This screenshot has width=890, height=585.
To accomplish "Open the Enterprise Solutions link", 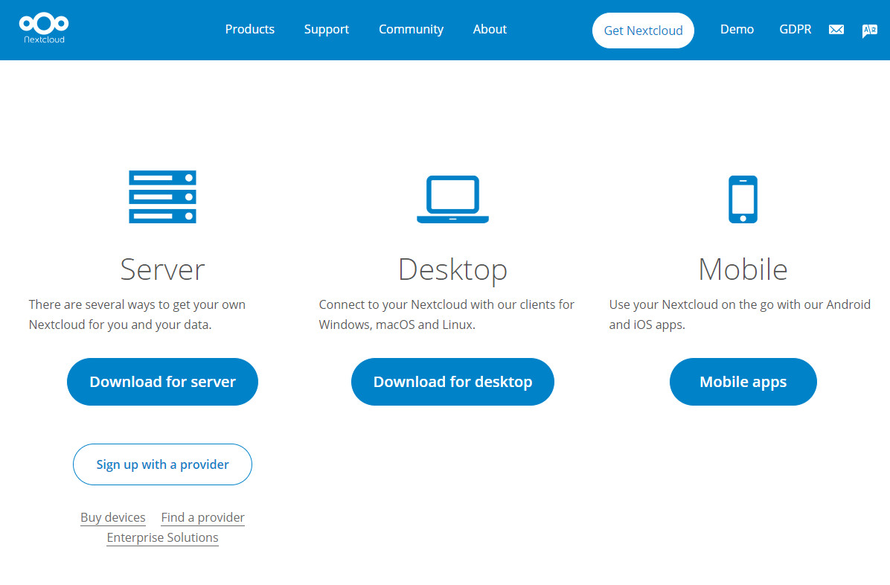I will click(x=162, y=538).
